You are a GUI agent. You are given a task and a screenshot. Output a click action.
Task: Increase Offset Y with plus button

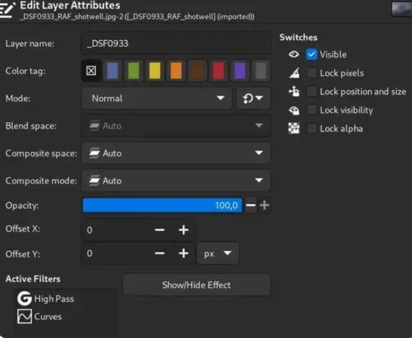point(183,254)
